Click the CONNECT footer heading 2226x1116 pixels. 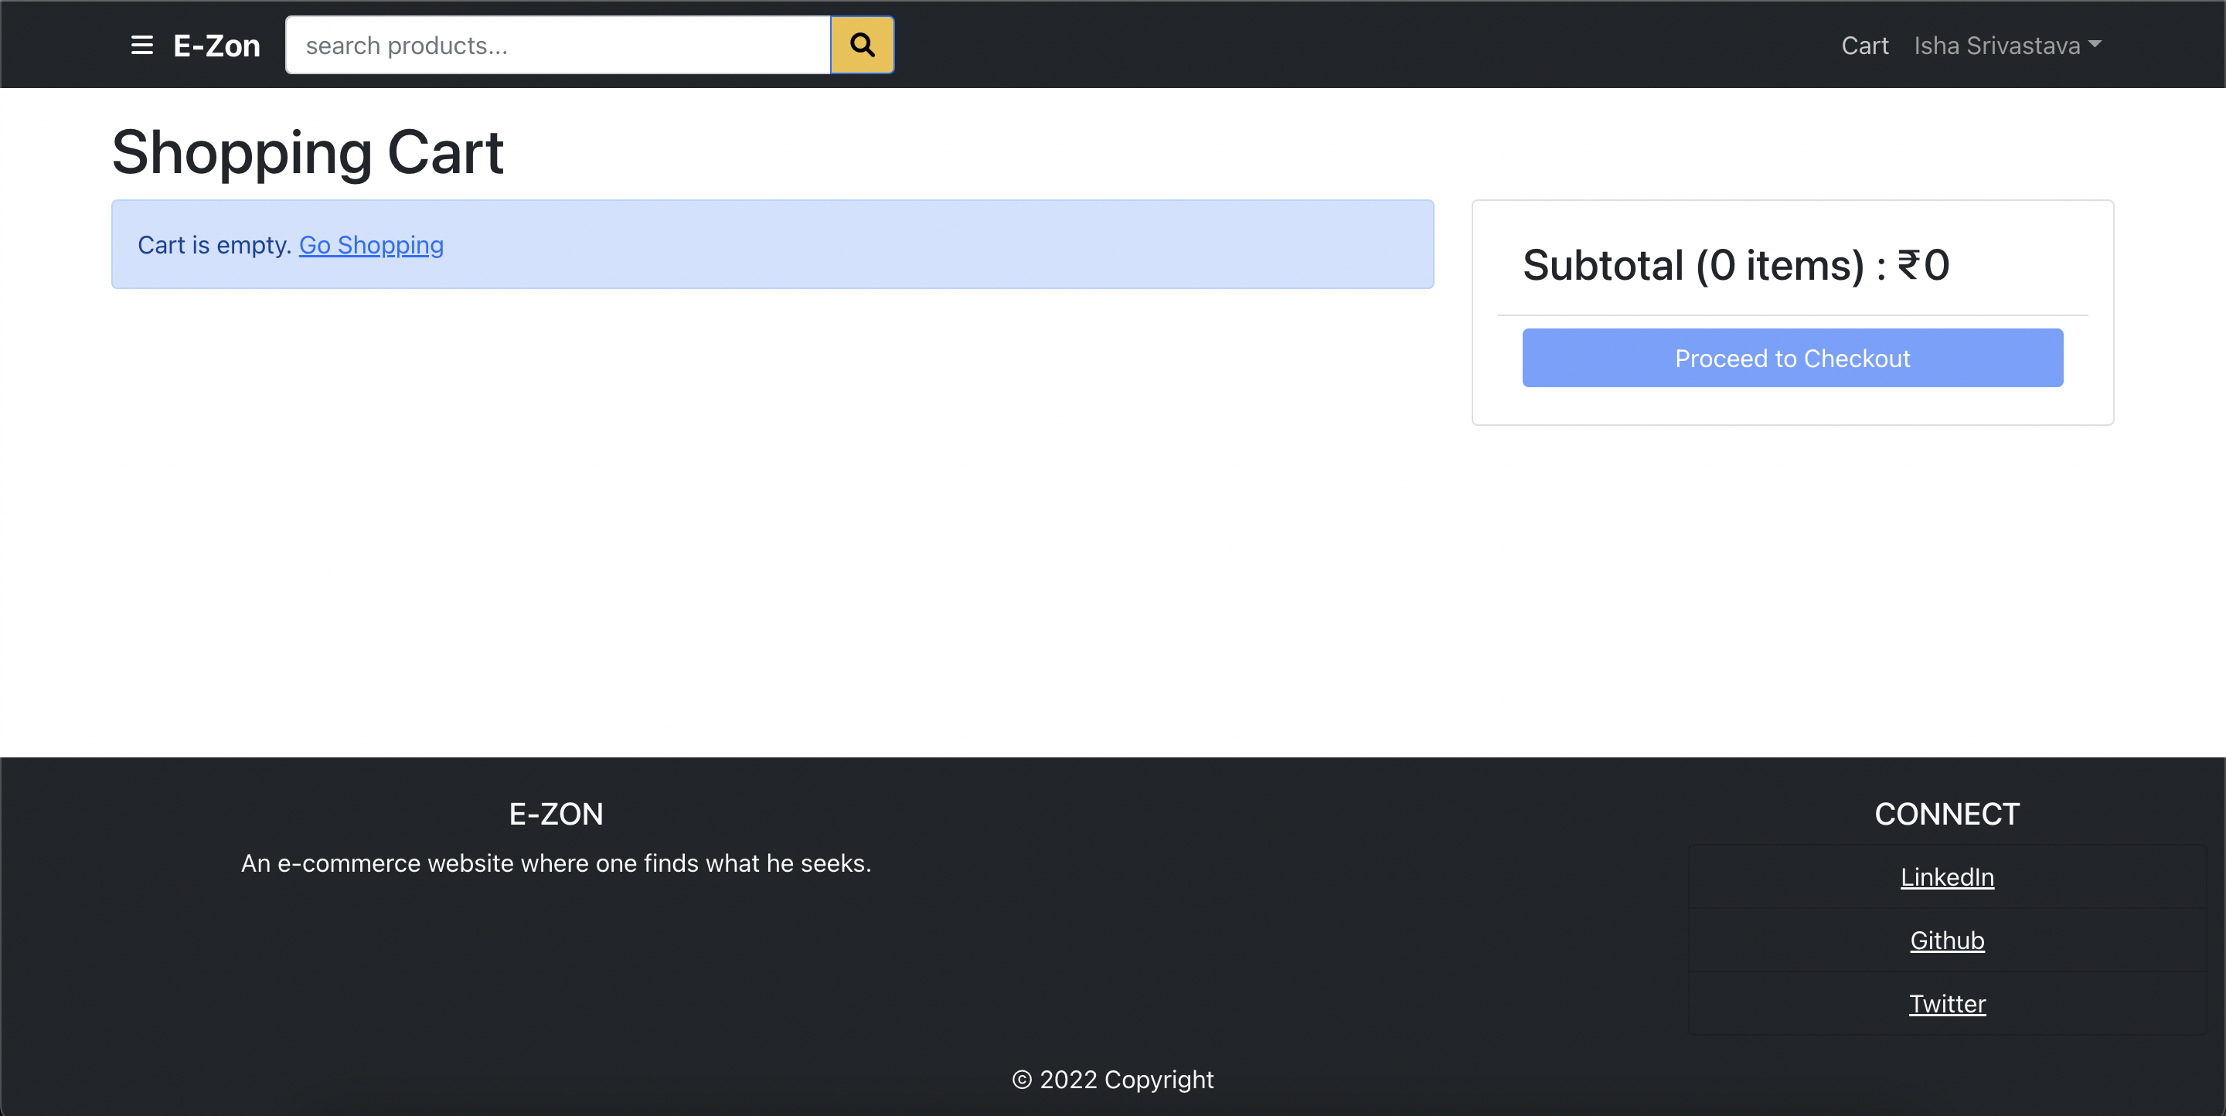pyautogui.click(x=1946, y=814)
